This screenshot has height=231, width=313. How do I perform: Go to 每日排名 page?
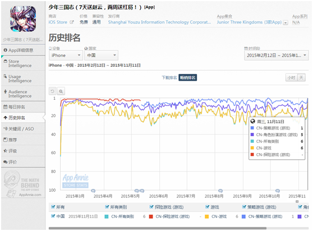pos(23,107)
